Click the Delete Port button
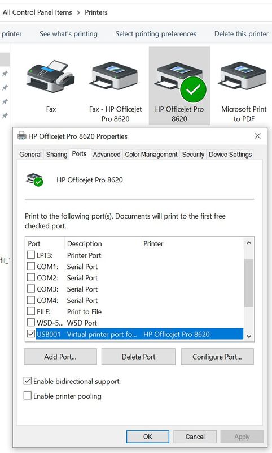Screen dimensions: 272x453 point(138,357)
